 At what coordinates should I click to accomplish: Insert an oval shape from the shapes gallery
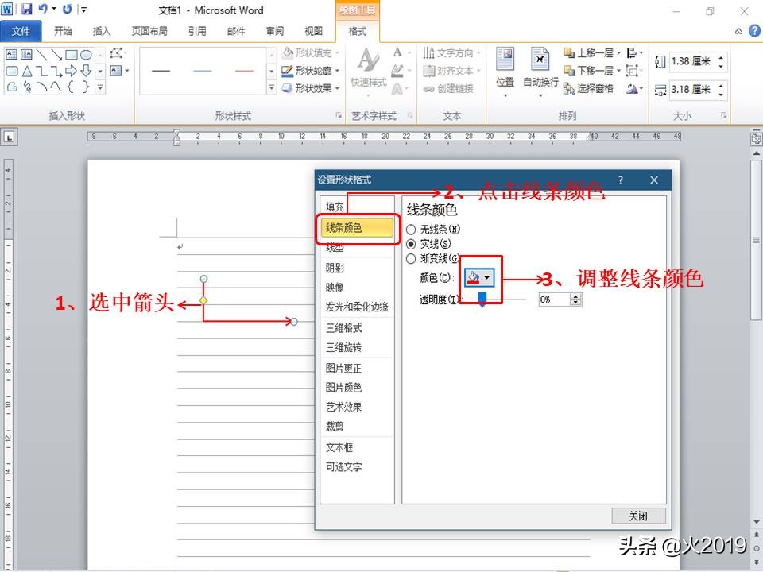[86, 56]
